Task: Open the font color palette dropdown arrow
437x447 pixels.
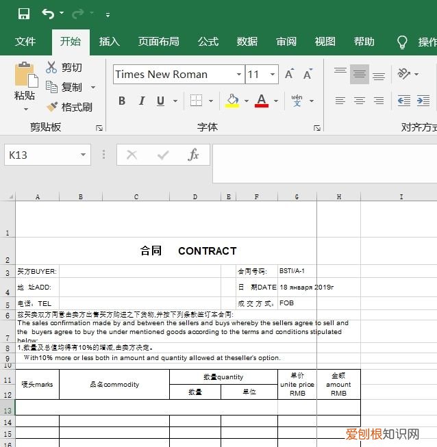Action: 276,101
